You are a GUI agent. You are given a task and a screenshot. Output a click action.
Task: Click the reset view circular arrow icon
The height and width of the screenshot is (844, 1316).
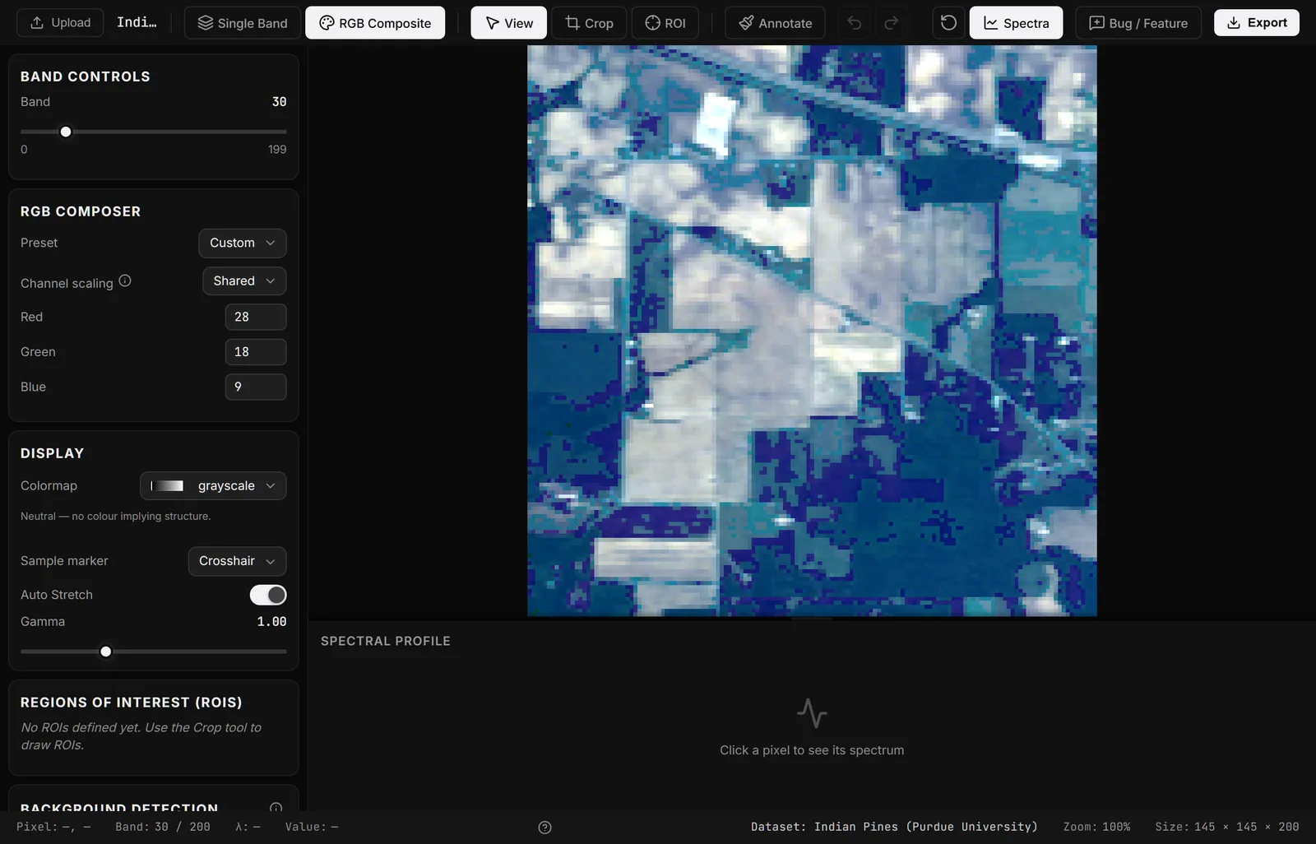coord(948,23)
